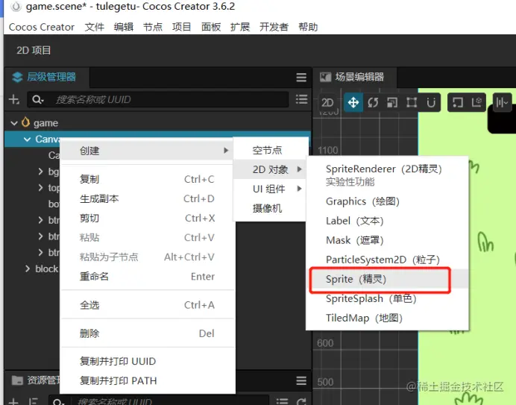Create a SpriteSplash (单色) object

[x=387, y=298]
